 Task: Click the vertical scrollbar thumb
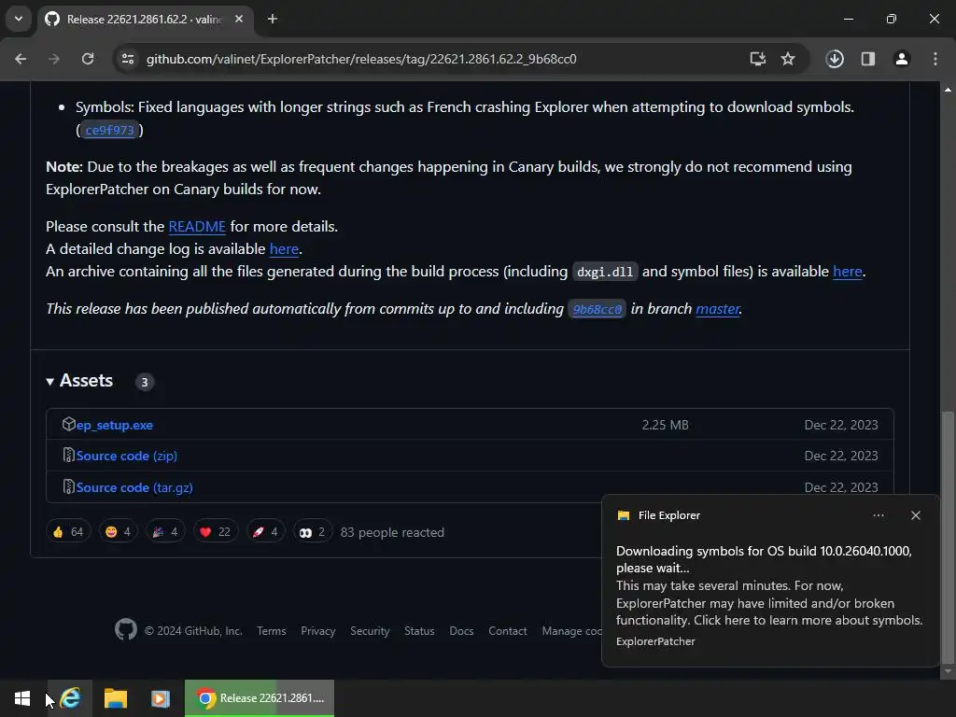[x=949, y=539]
